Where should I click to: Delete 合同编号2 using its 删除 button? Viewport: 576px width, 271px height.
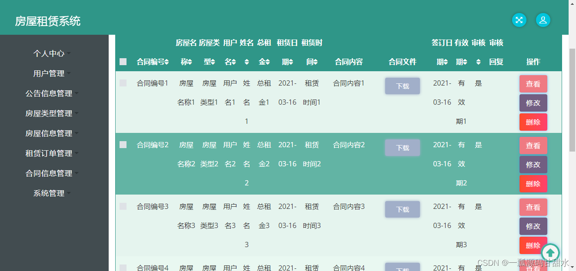(533, 184)
